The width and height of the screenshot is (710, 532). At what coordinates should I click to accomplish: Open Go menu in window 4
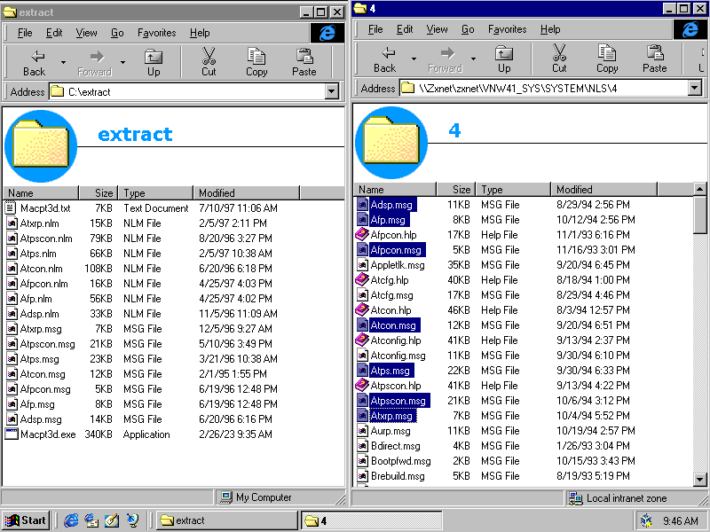468,29
